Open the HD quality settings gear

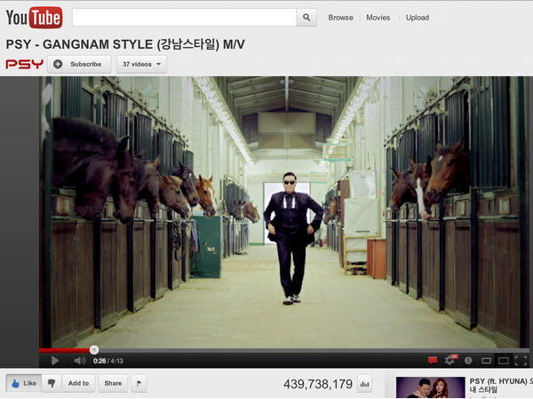(451, 360)
